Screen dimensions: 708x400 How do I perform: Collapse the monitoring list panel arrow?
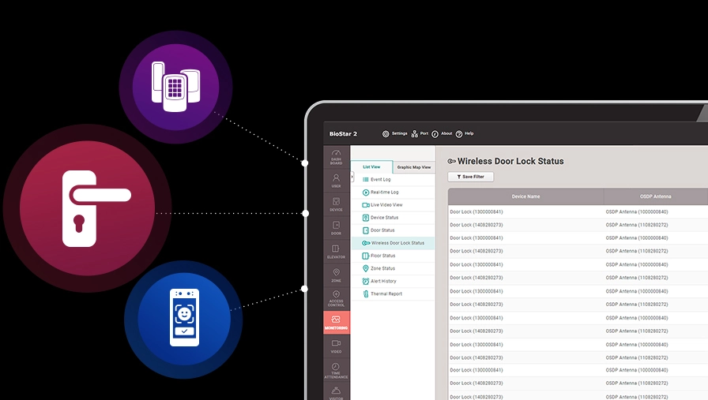click(x=352, y=177)
